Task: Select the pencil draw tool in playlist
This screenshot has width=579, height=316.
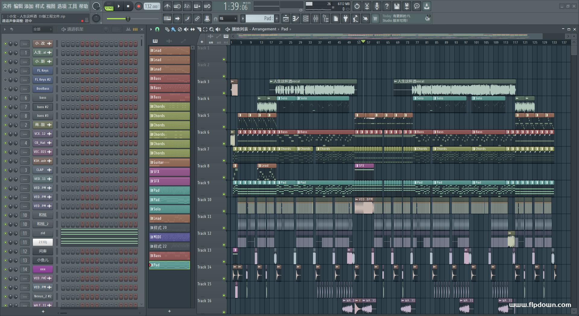Action: tap(167, 29)
